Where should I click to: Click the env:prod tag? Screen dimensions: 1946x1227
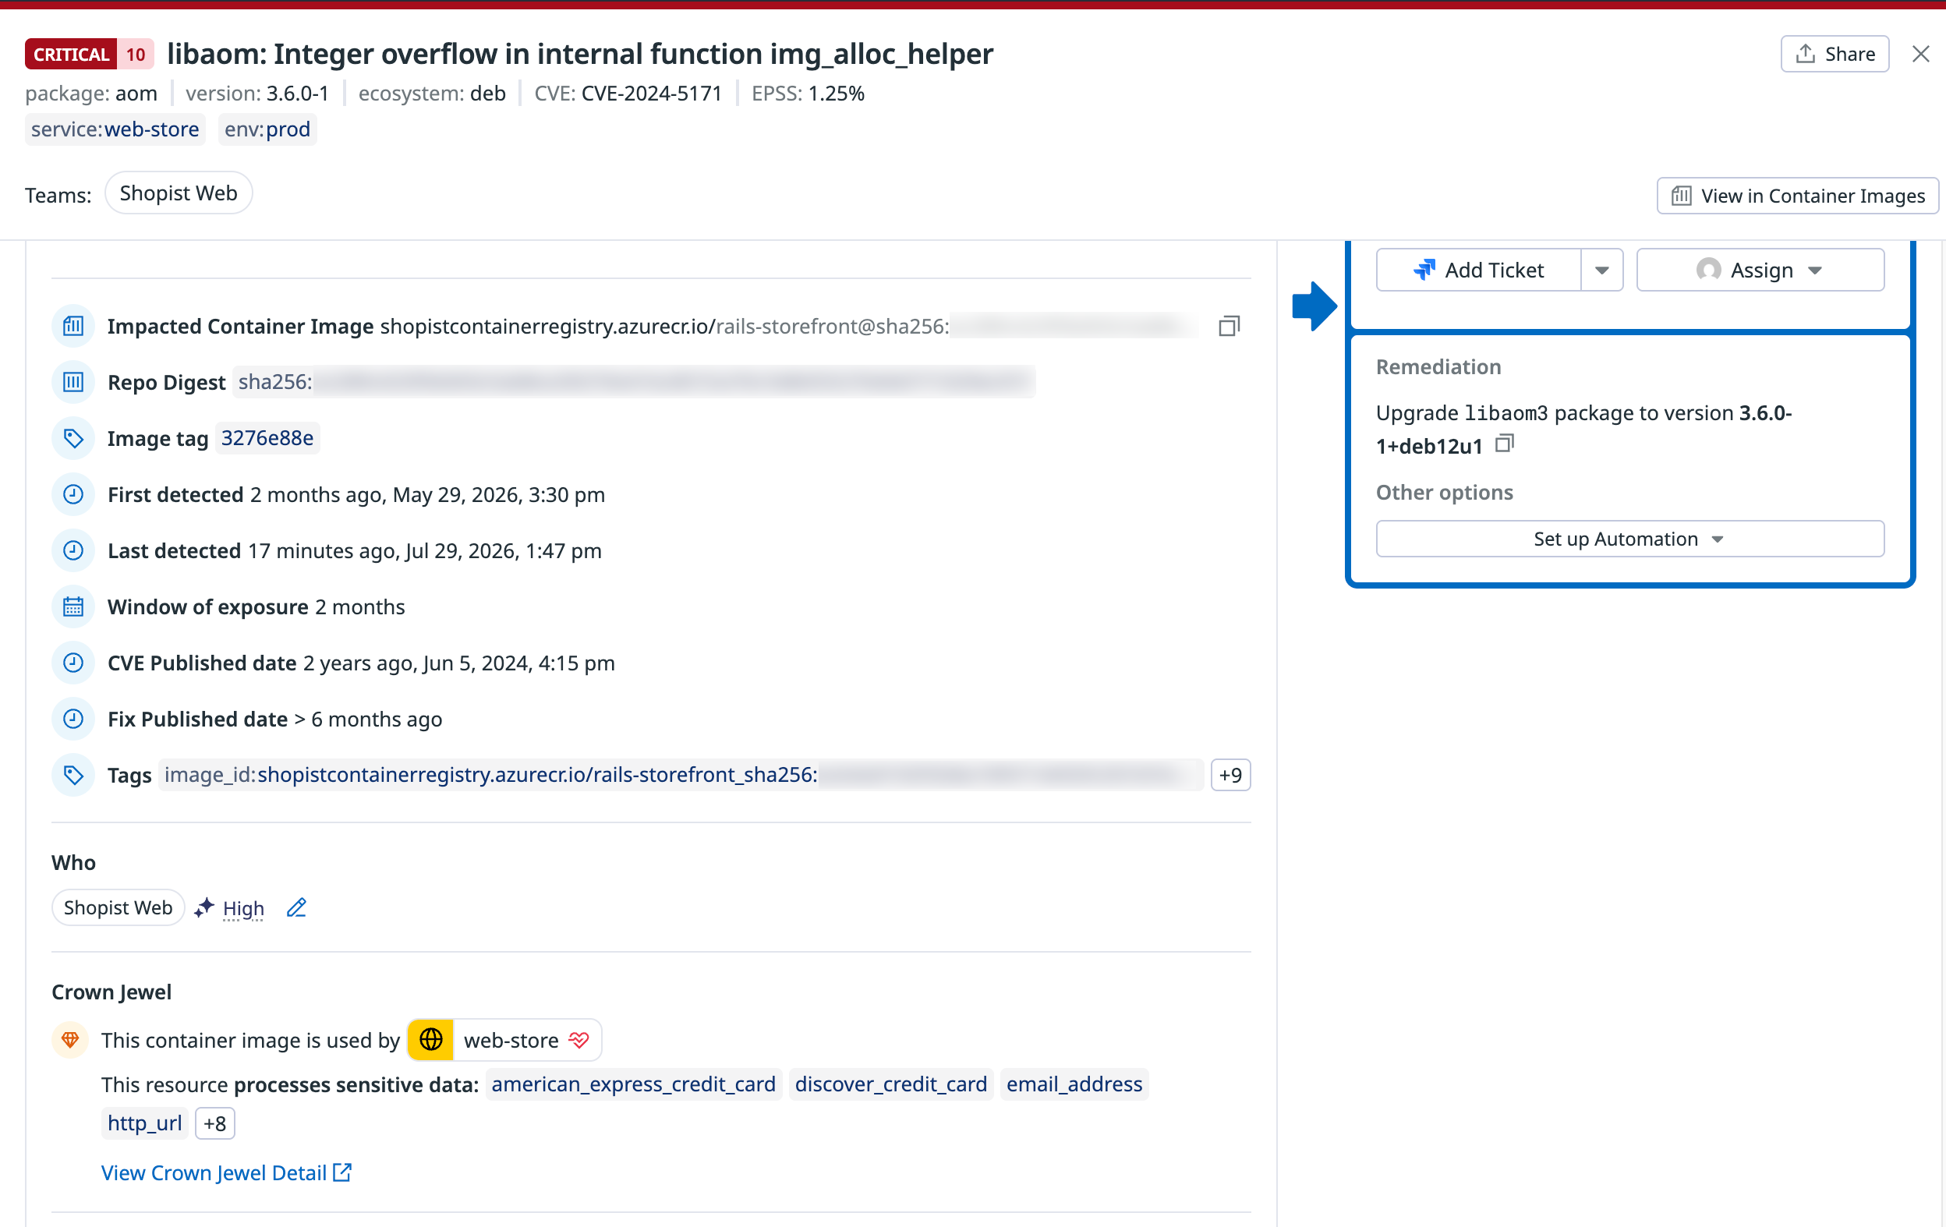tap(267, 129)
